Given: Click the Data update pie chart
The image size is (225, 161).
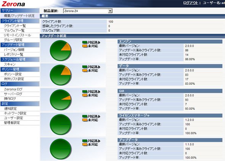Looking at the screenshot, I should [60, 75].
